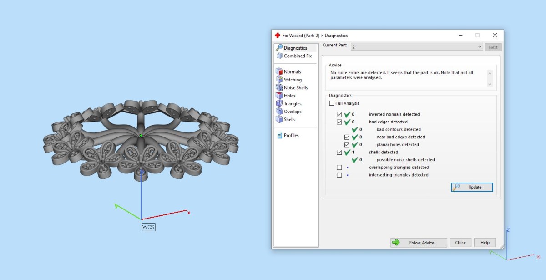Open the Noise Shells icon
The image size is (546, 280).
(279, 88)
